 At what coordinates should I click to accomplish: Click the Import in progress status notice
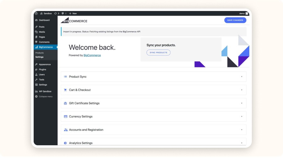click(154, 32)
